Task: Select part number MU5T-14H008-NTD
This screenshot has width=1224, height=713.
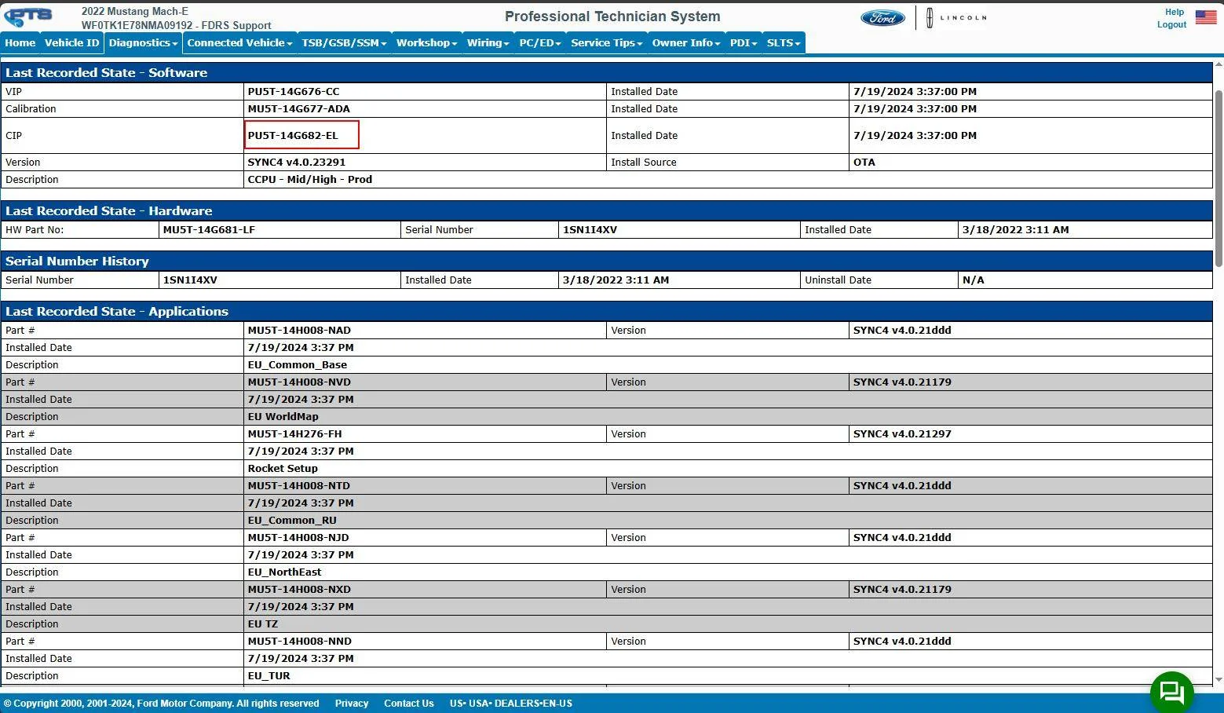Action: coord(299,485)
